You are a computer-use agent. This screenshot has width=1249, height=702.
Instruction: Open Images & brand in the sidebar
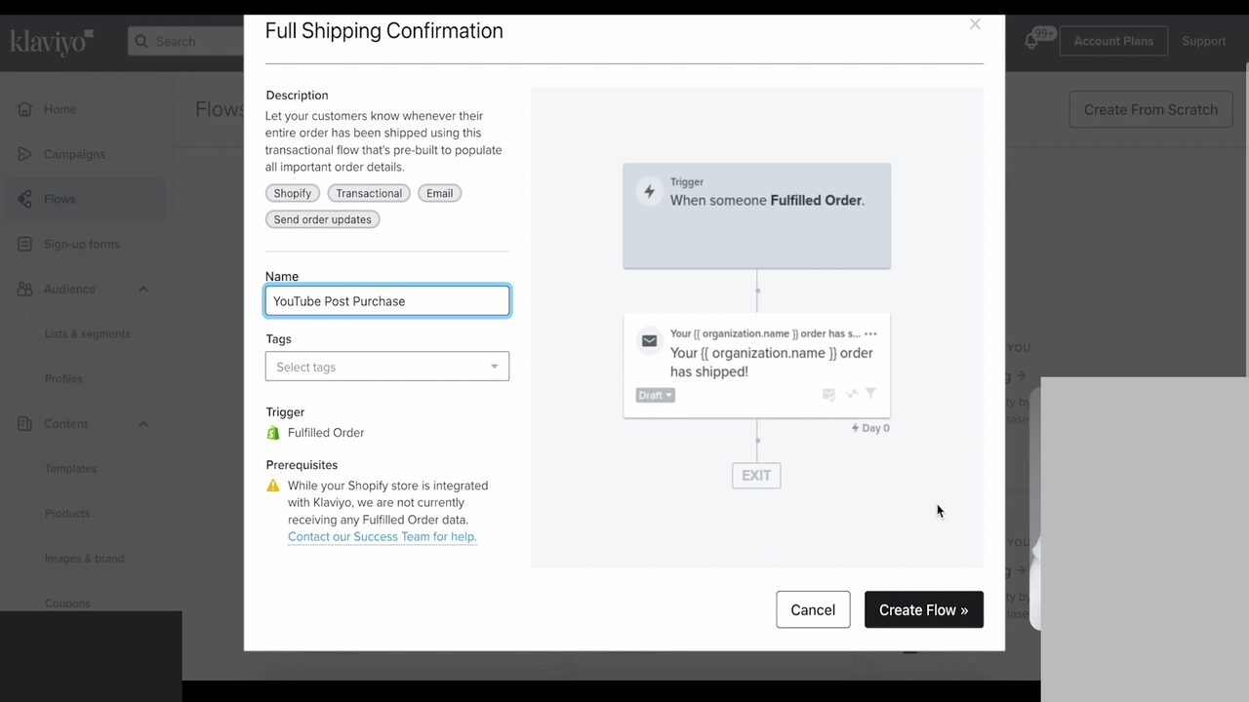(x=84, y=558)
